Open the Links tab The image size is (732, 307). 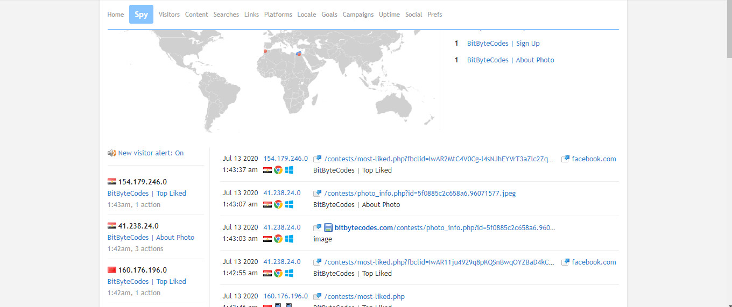click(x=251, y=15)
